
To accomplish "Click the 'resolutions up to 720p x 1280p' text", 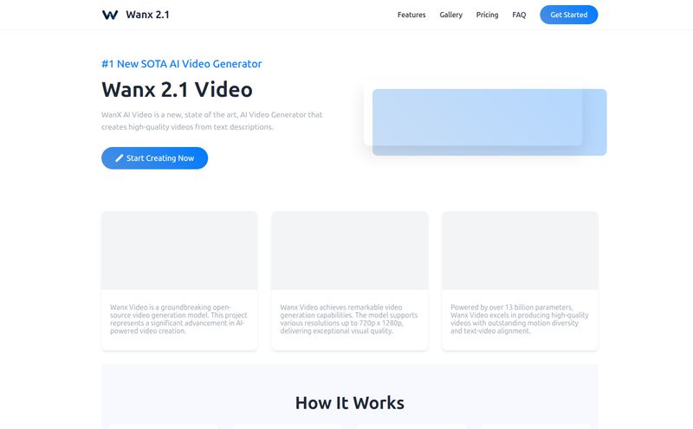I will (349, 318).
